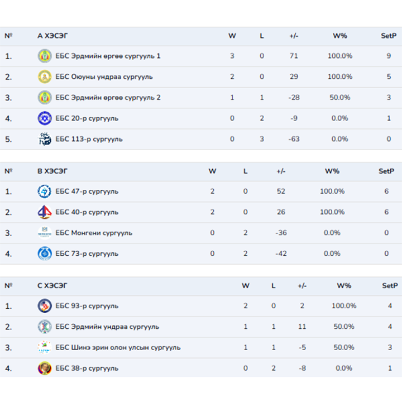402x402 pixels.
Task: Click the ЕБС 40-р сургууль team logo
Action: (x=45, y=212)
